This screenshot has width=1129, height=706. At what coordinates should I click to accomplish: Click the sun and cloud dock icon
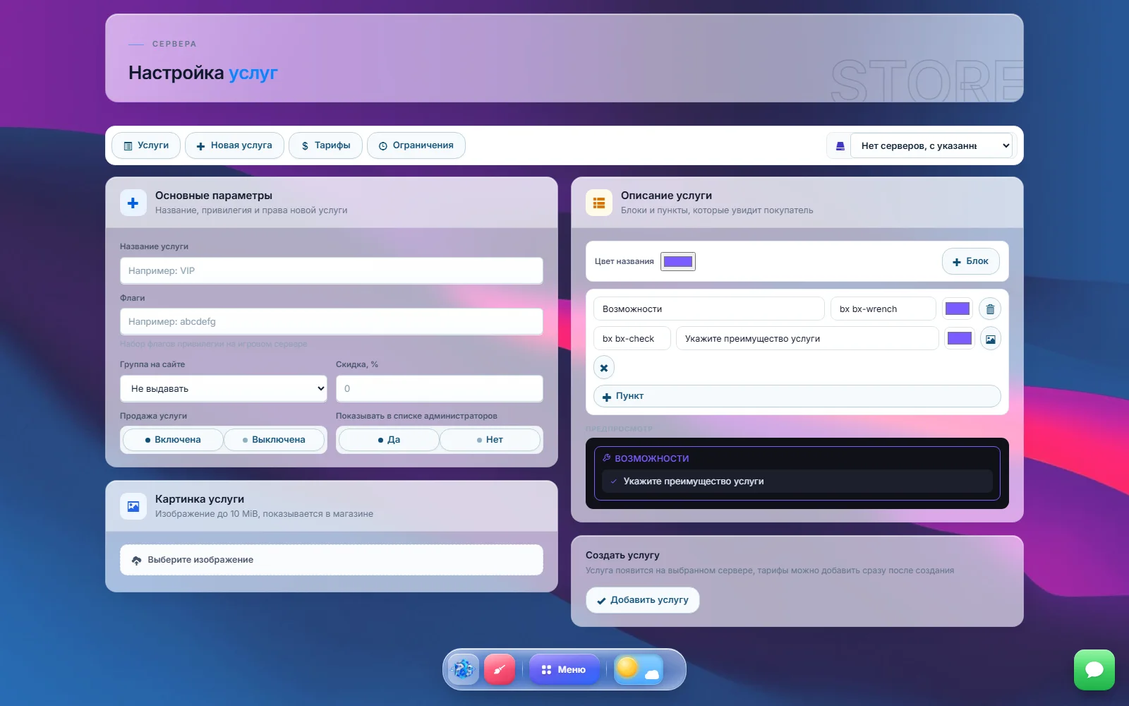tap(639, 669)
